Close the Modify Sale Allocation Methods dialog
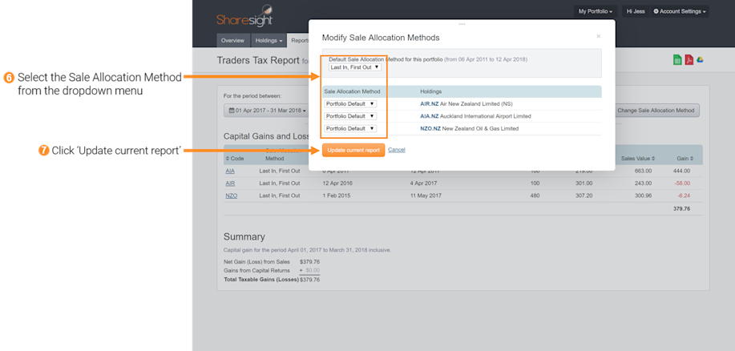Screen dimensions: 735x351 click(598, 36)
